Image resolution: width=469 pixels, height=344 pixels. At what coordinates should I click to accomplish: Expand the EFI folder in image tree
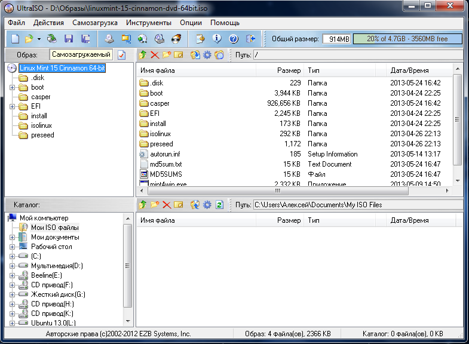(x=12, y=106)
